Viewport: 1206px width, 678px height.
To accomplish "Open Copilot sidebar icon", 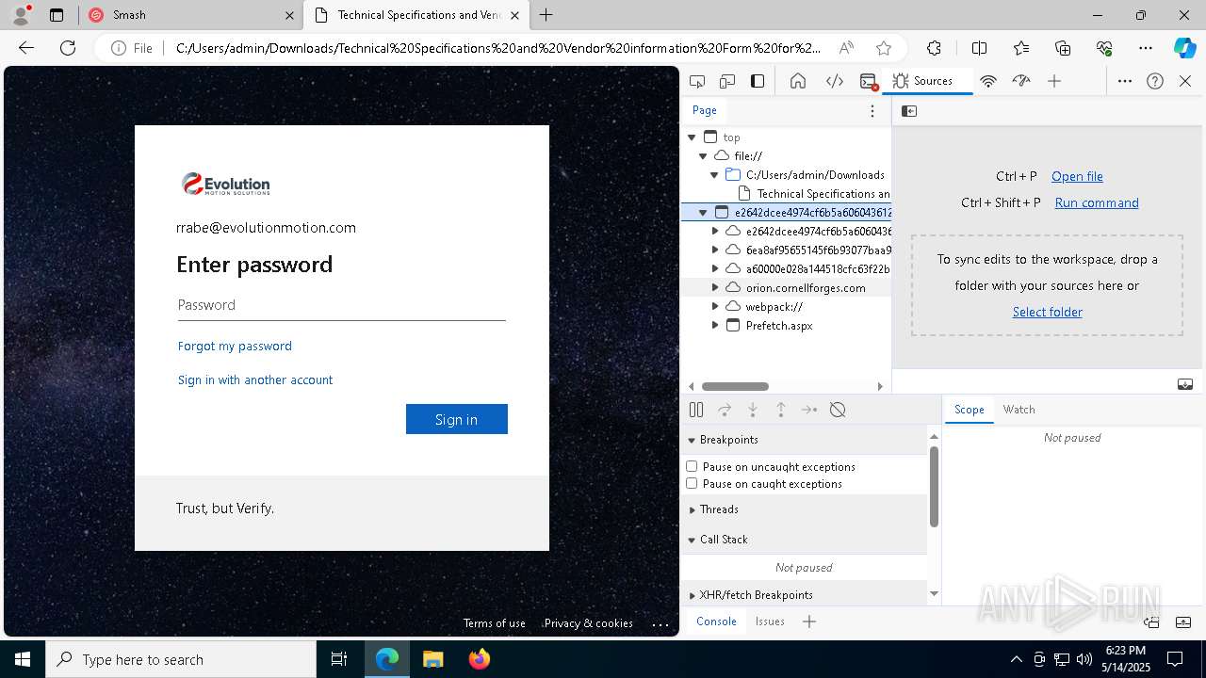I will click(1184, 48).
